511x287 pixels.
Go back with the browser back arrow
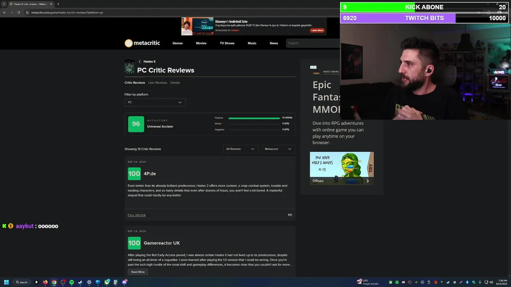click(4, 12)
